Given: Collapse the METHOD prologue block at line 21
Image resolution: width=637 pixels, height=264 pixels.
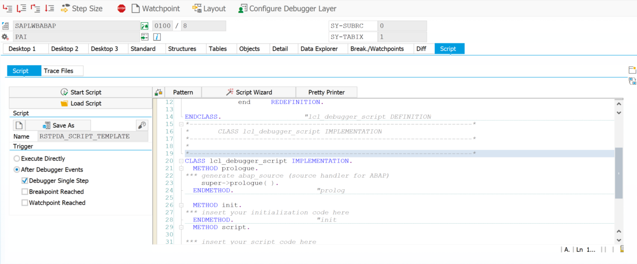Looking at the screenshot, I should pyautogui.click(x=182, y=169).
